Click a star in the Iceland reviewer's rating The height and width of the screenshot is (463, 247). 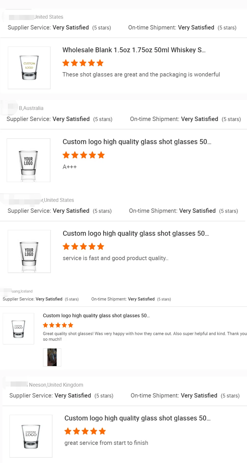(58, 325)
